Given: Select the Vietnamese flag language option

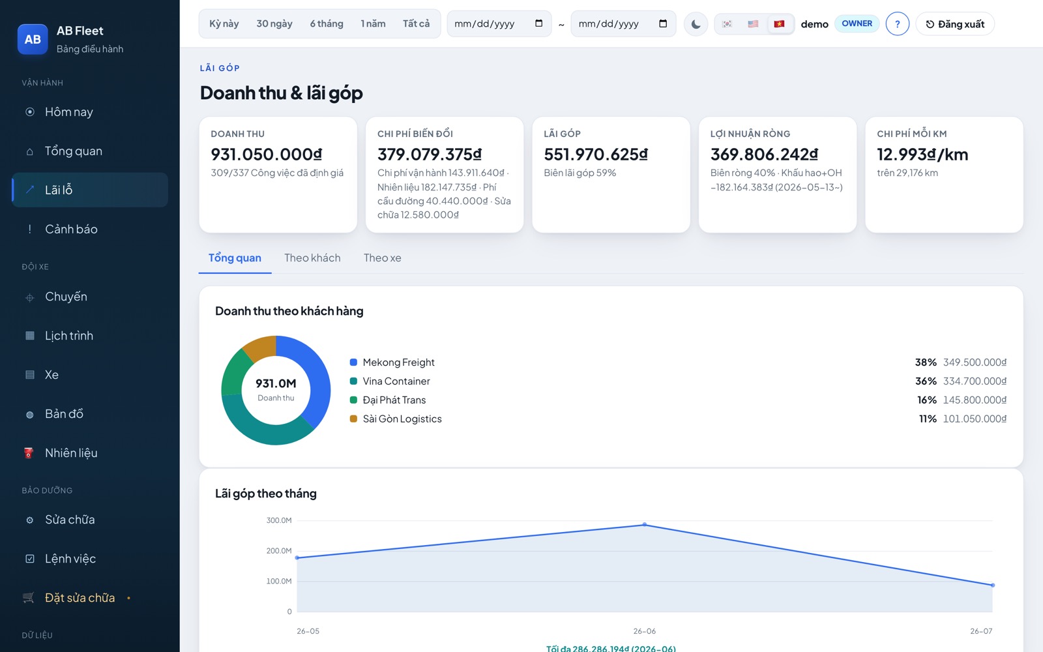Looking at the screenshot, I should click(779, 24).
